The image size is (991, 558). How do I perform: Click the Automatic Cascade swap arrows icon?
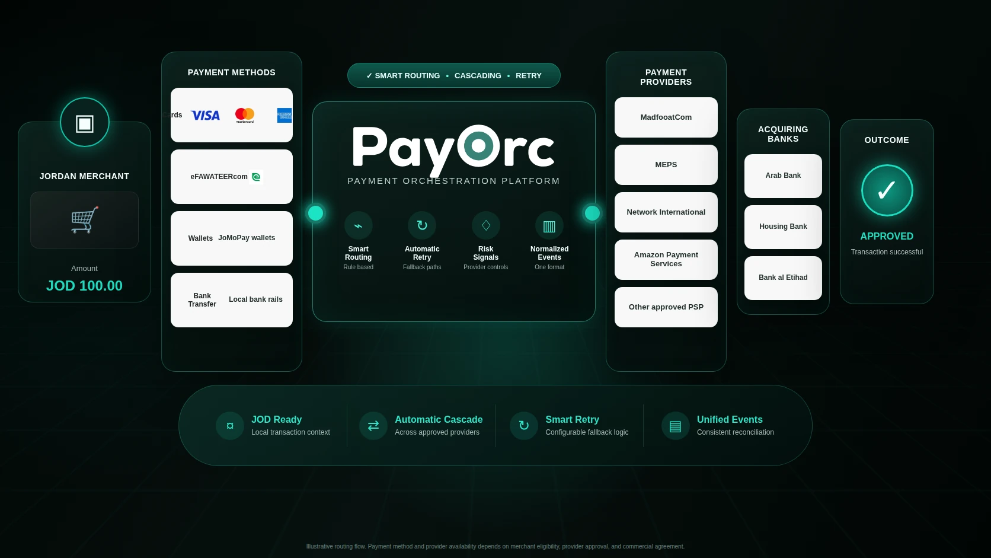tap(373, 426)
